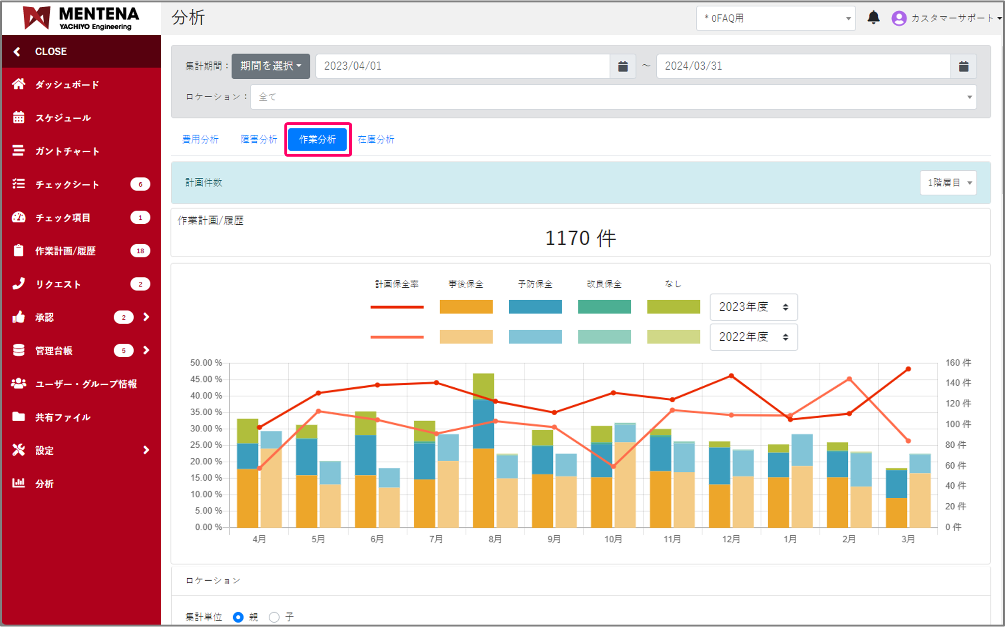Toggle the 予防保全 2023 legend series
This screenshot has height=627, width=1005.
tap(535, 306)
